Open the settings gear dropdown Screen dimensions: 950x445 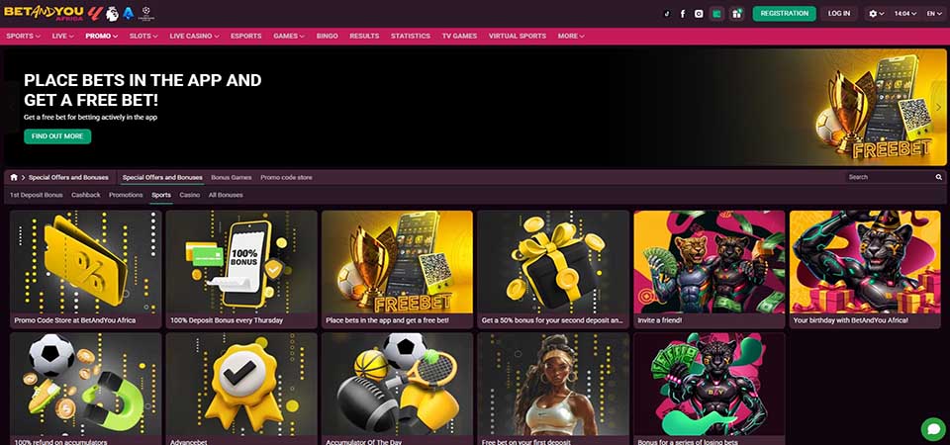[876, 13]
